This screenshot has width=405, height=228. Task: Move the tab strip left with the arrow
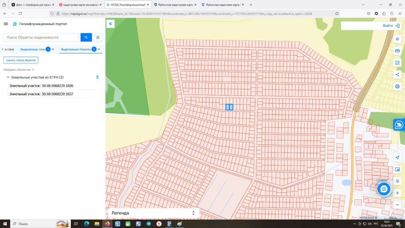point(3,49)
